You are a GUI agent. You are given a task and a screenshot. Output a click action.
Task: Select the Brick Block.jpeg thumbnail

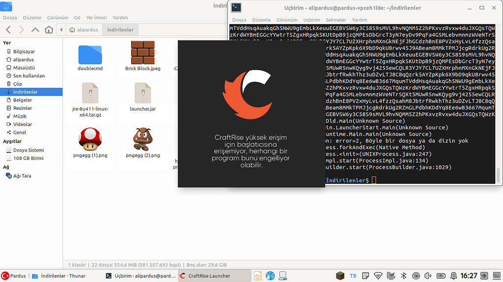142,52
